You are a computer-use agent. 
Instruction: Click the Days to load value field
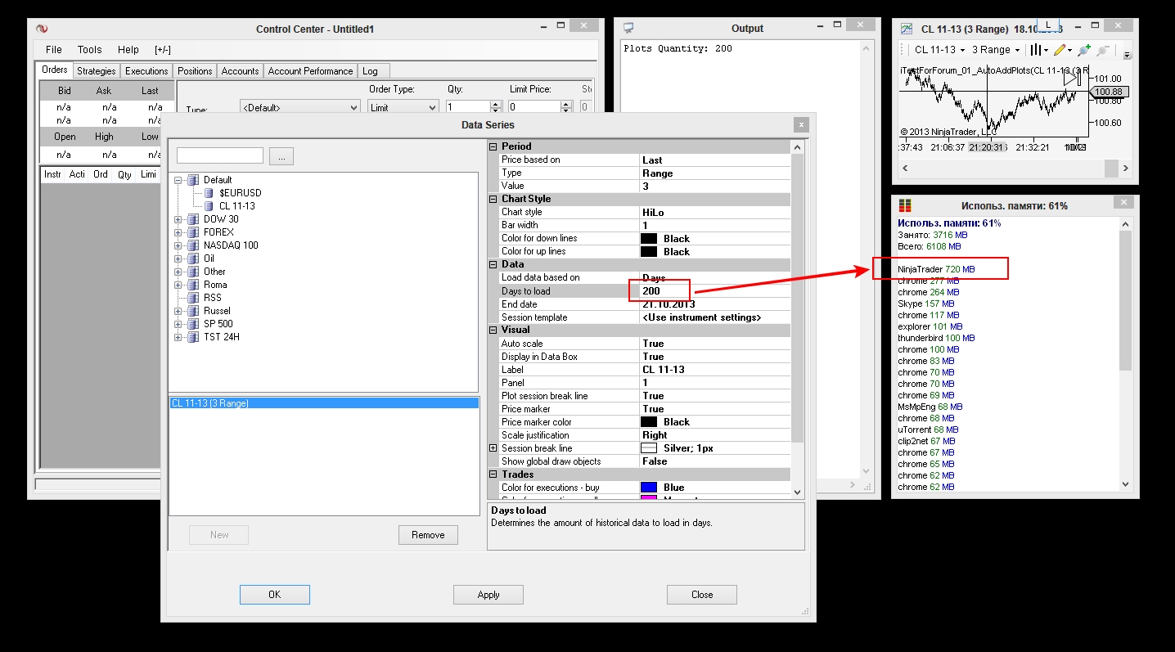[x=715, y=291]
